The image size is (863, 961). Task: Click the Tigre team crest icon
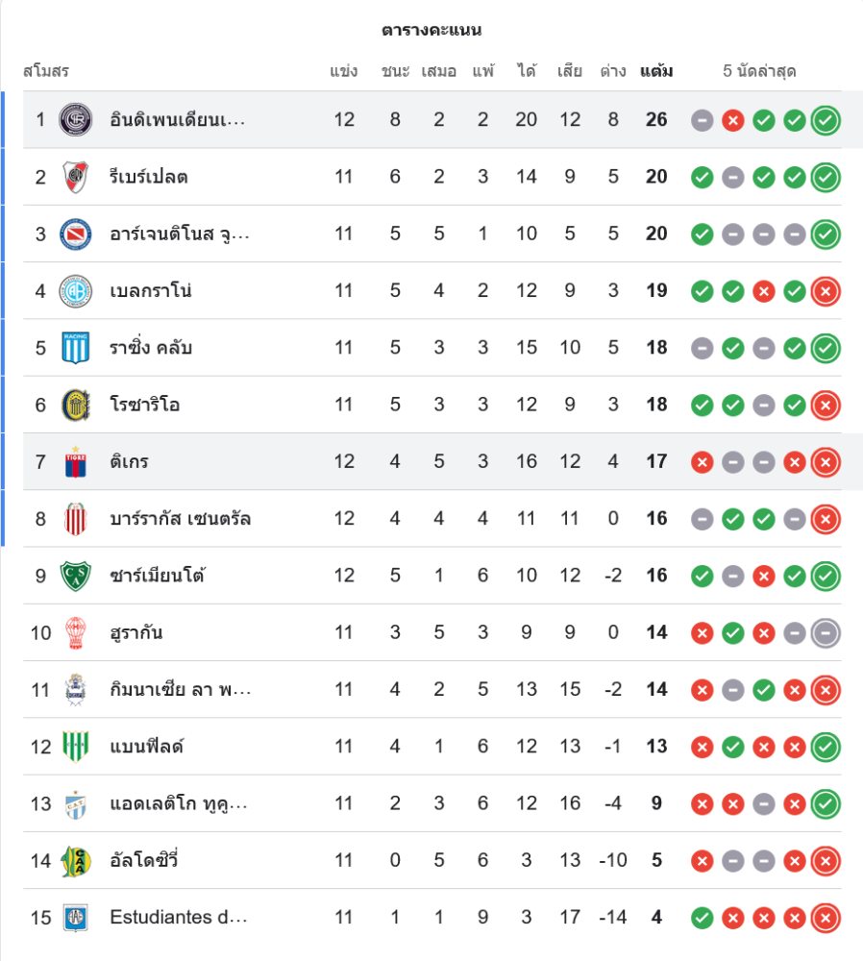tap(75, 462)
